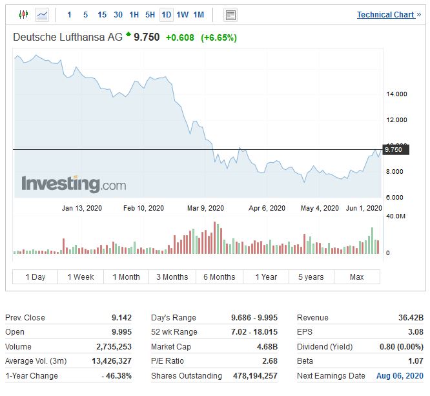Screen dimensions: 430x396
Task: Click the Mar 9, 2020 axis label
Action: (205, 208)
